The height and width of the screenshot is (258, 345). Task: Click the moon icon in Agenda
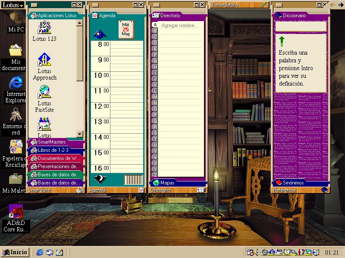[100, 179]
